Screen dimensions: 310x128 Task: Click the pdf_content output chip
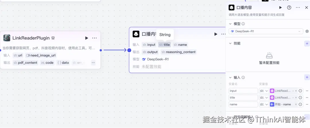[x=25, y=63]
